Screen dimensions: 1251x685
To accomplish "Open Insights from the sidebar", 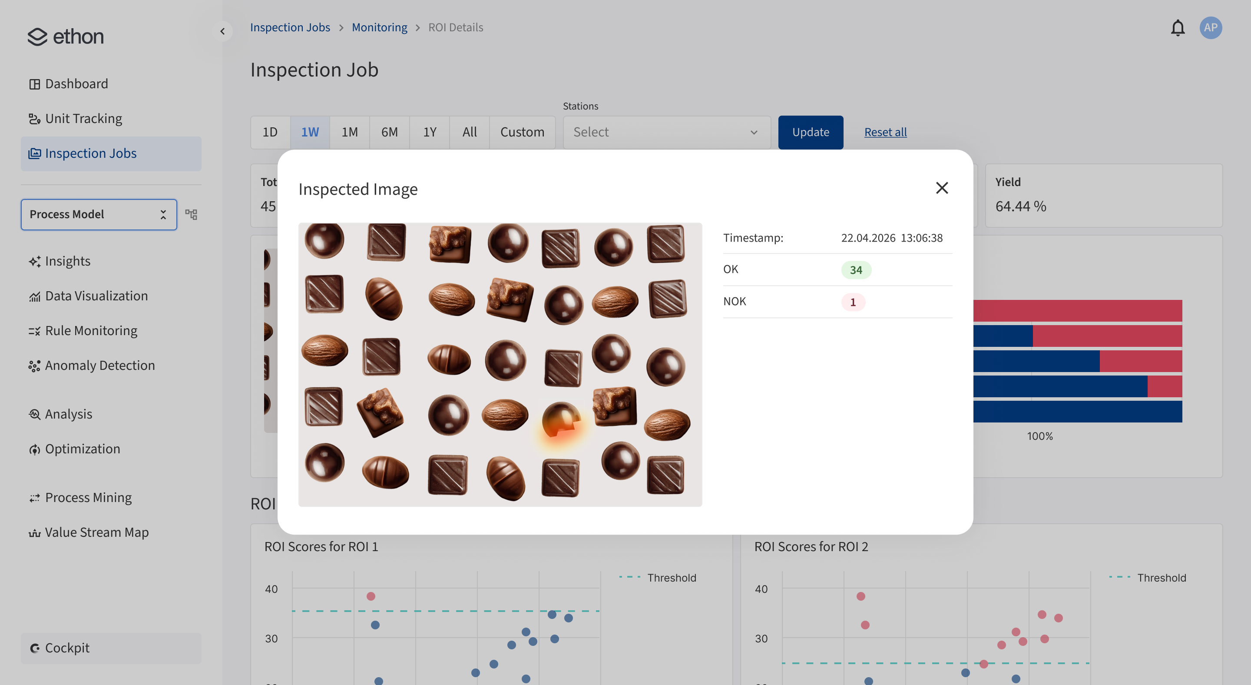I will tap(68, 261).
